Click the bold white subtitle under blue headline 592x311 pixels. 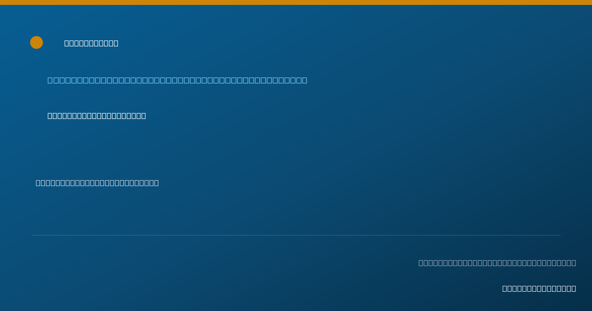click(97, 116)
